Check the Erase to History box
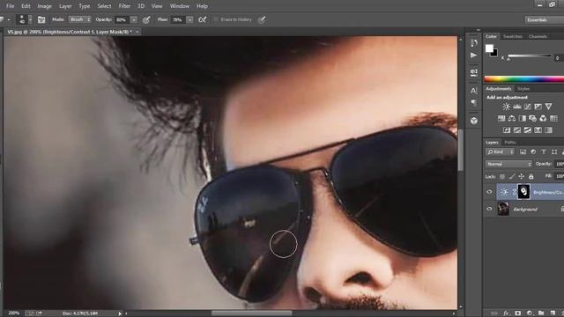 216,19
